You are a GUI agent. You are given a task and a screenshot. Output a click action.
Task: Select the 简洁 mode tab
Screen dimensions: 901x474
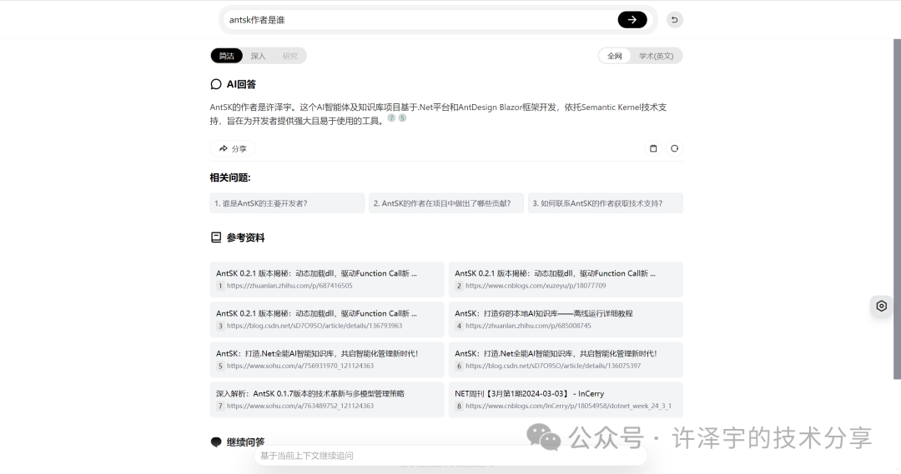pos(226,56)
